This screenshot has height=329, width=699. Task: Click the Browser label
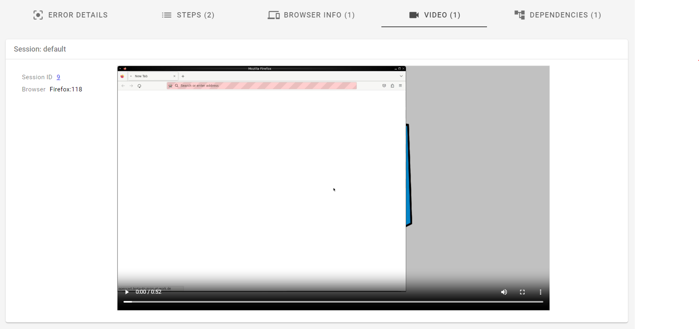click(x=34, y=89)
